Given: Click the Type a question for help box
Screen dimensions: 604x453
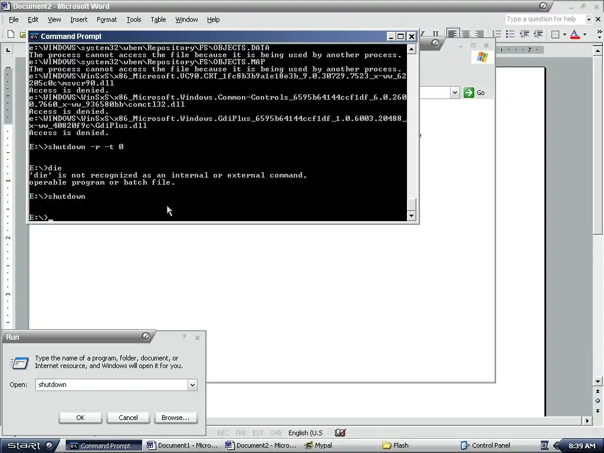Looking at the screenshot, I should [x=545, y=19].
